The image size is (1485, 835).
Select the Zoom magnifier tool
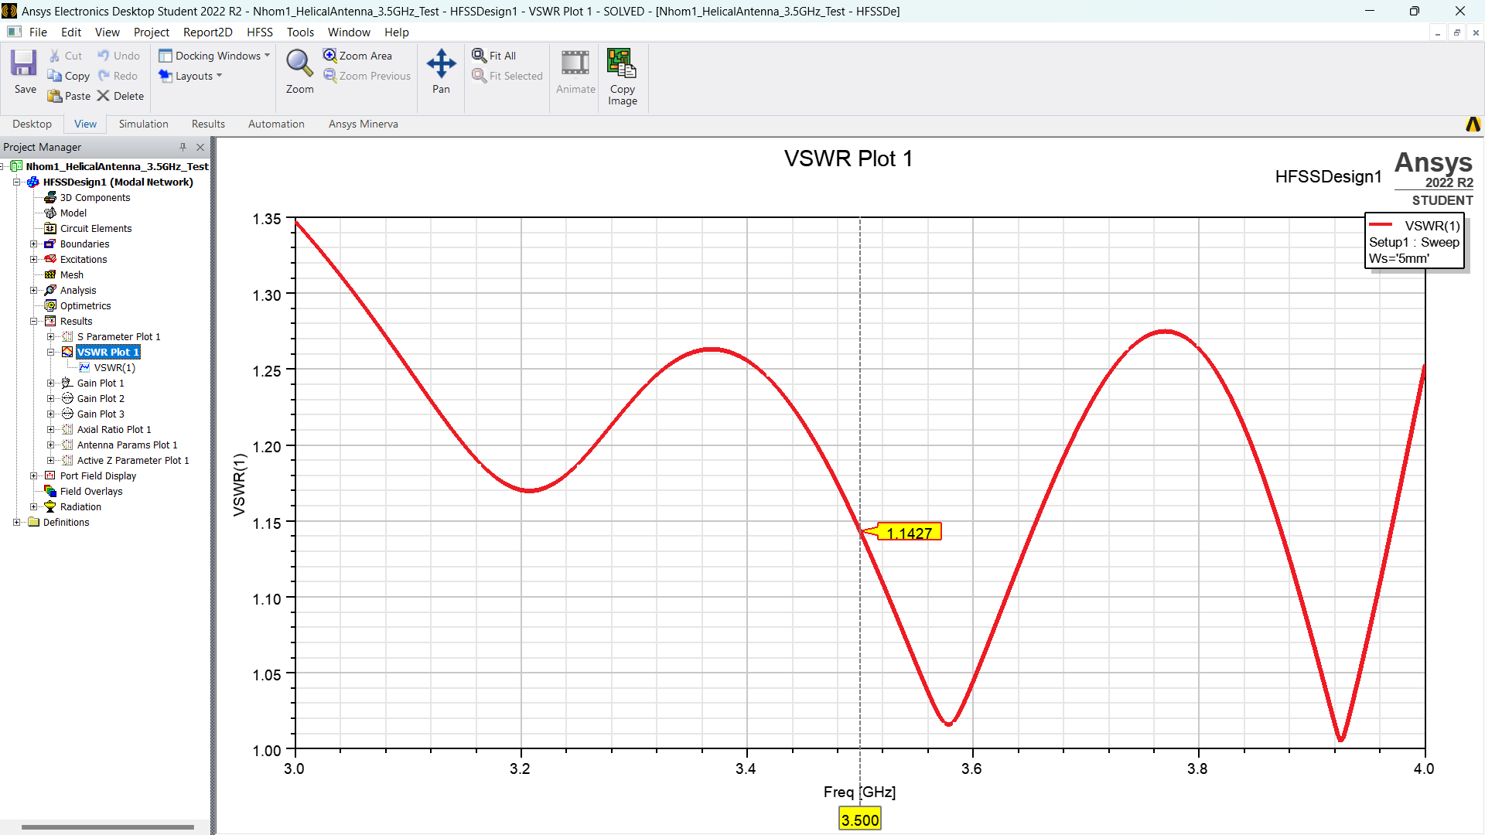[299, 63]
